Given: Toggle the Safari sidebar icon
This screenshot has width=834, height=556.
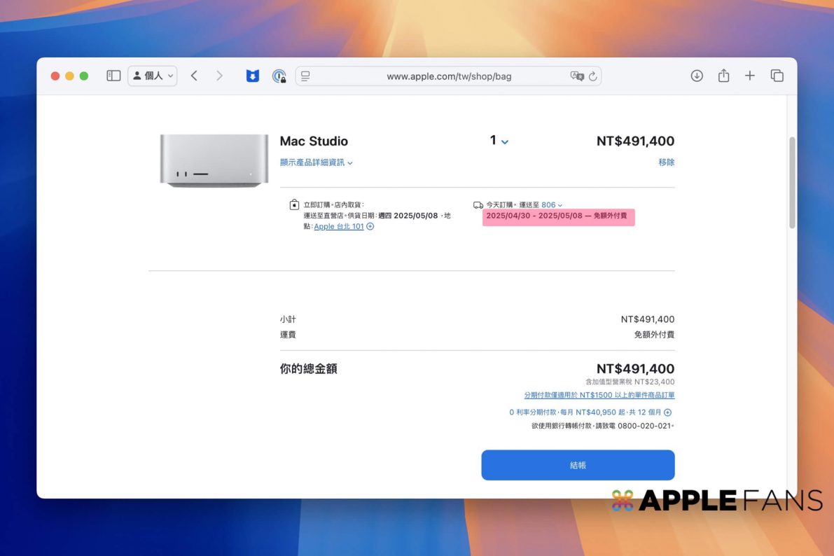Looking at the screenshot, I should pos(113,76).
